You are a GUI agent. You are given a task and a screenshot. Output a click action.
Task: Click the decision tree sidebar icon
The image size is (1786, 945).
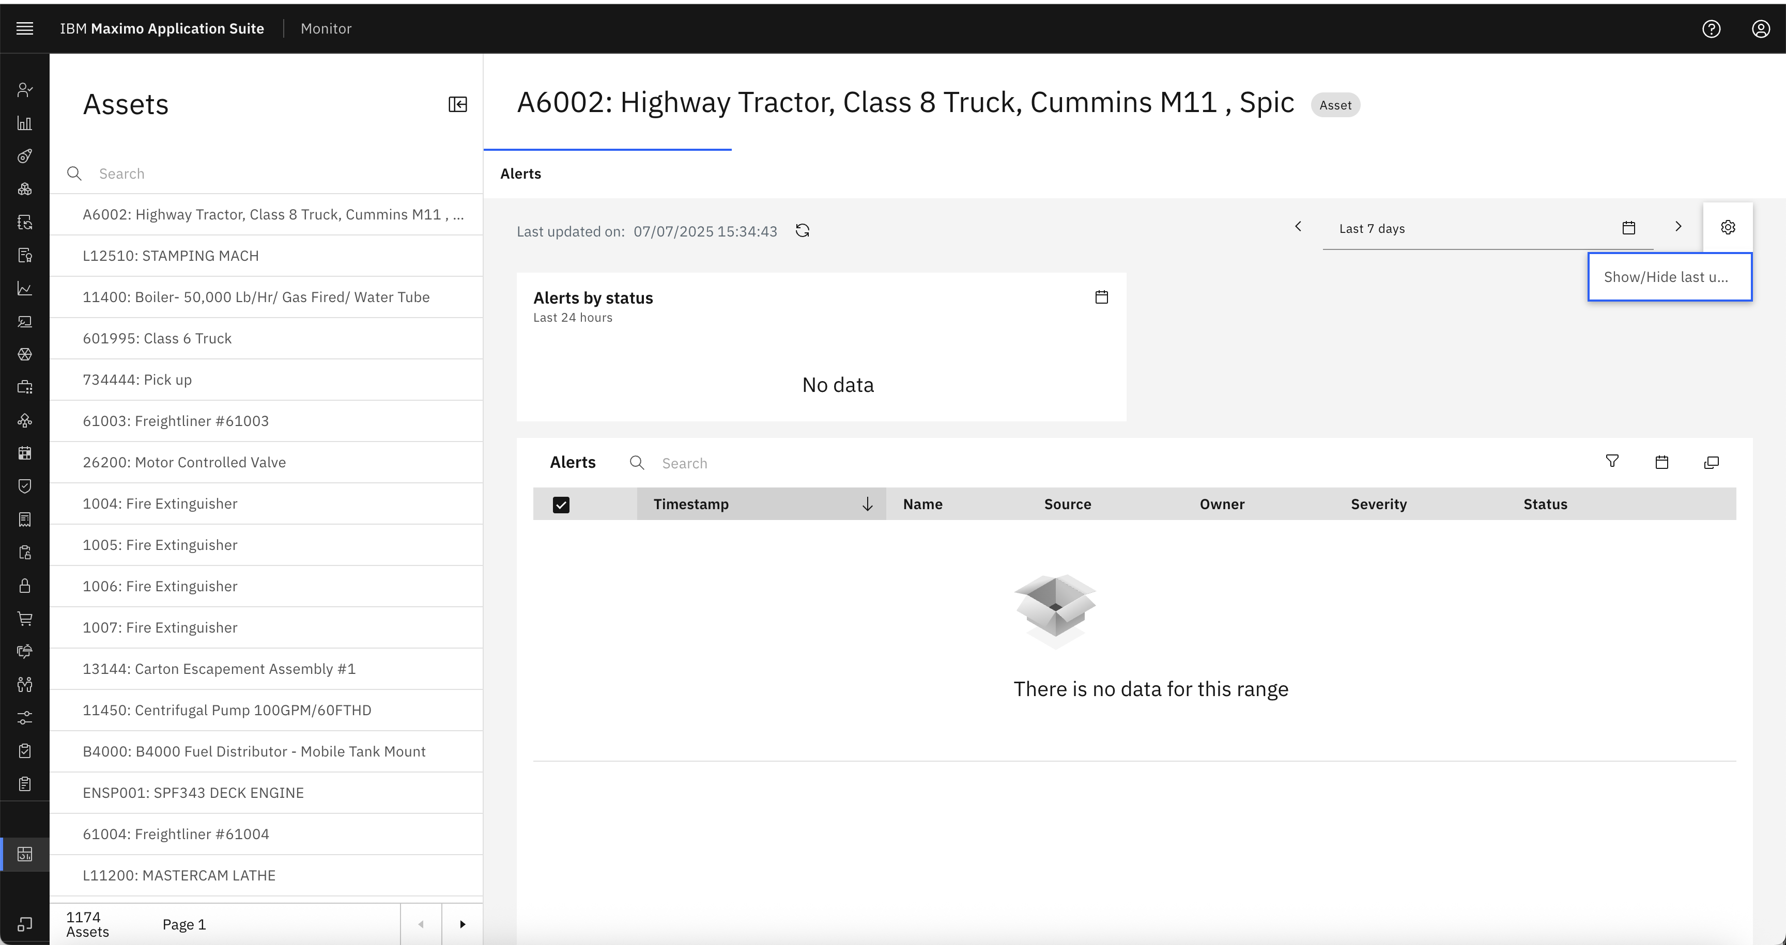click(25, 420)
